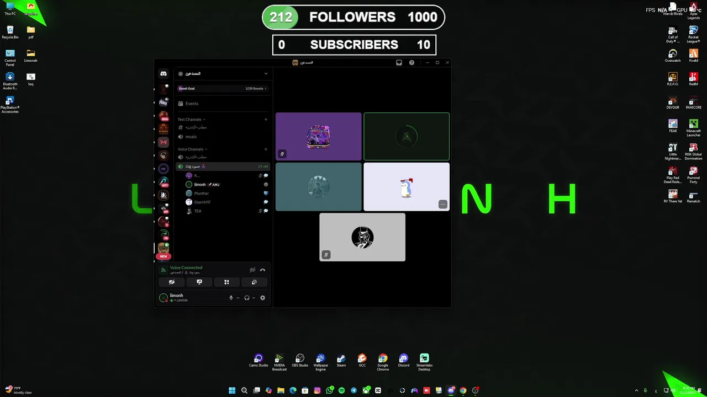Select Overwatch desktop shortcut

pos(673,56)
